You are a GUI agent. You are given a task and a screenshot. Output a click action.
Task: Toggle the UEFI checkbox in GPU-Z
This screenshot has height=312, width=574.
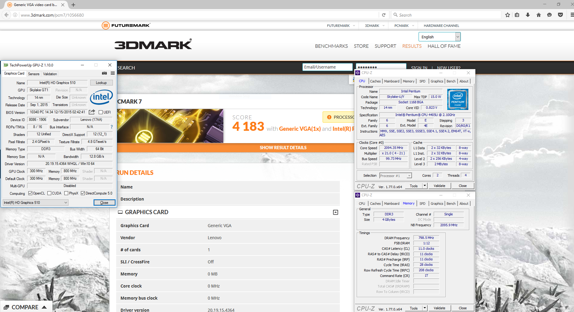[101, 112]
